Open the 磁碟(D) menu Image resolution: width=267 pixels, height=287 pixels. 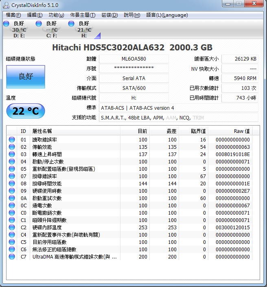click(109, 15)
